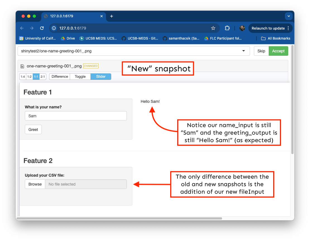Select the 1:4 zoom ratio option
Screen dimensions: 310x241
pos(23,77)
